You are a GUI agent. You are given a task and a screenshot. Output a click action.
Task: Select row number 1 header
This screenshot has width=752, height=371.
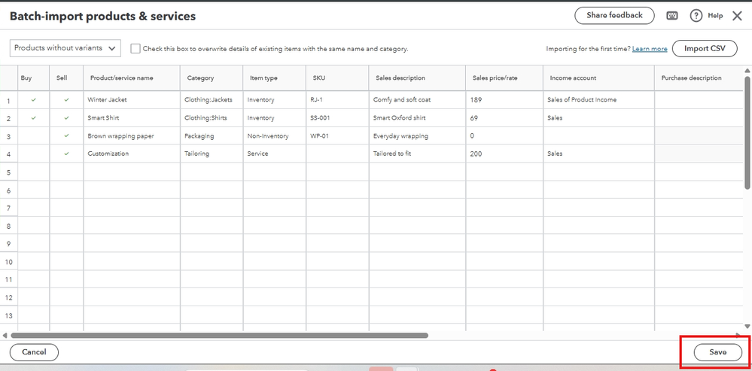pyautogui.click(x=8, y=101)
